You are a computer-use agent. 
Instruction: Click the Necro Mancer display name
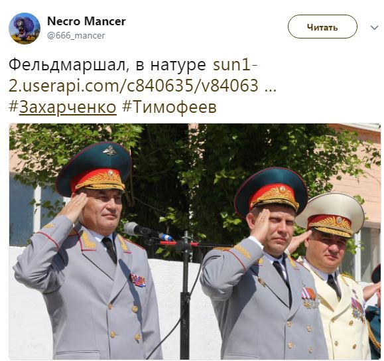pyautogui.click(x=86, y=21)
